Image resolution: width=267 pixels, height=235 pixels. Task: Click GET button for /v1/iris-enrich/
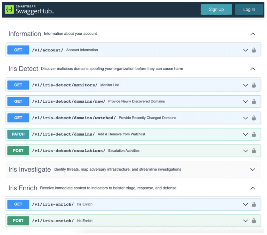[18, 204]
